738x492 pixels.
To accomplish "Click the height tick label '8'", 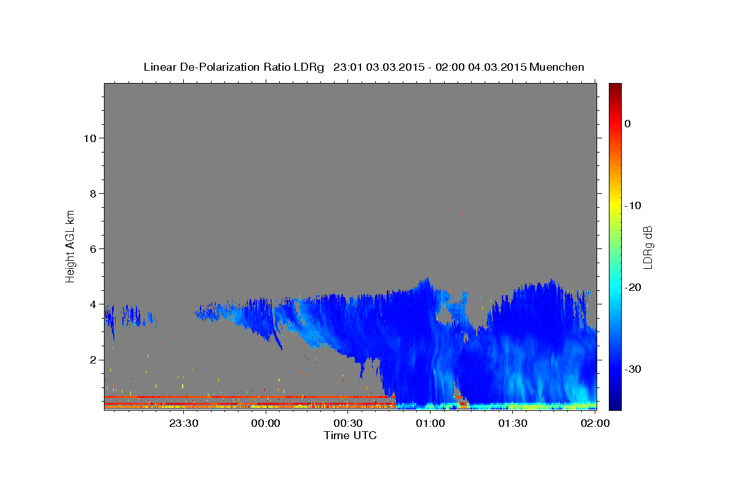I will point(92,193).
